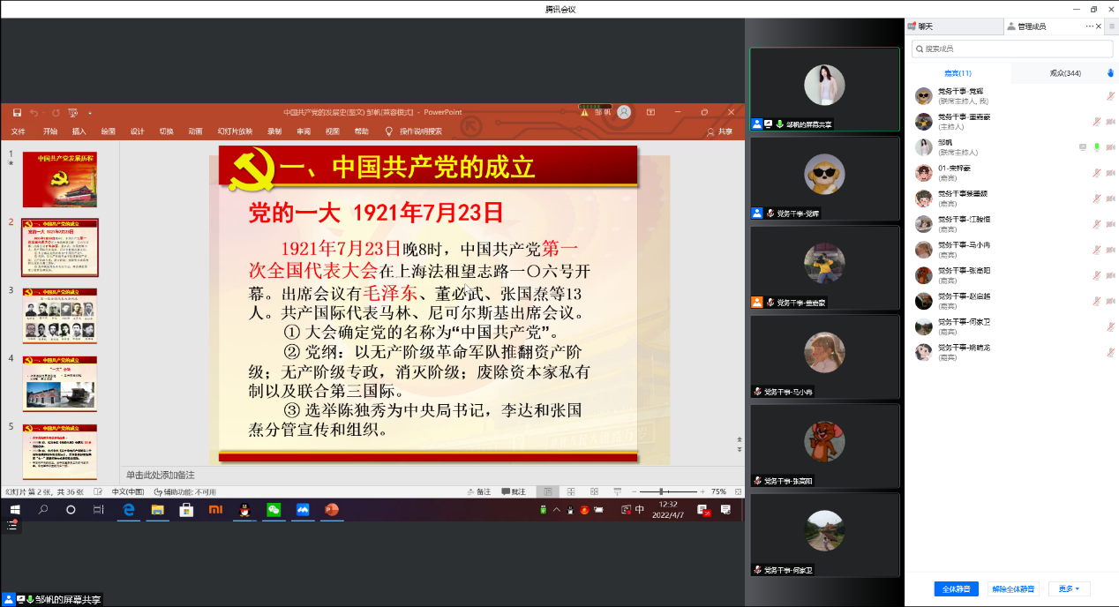Toggle microphone for 党务干事-何家卫

[x=1110, y=327]
